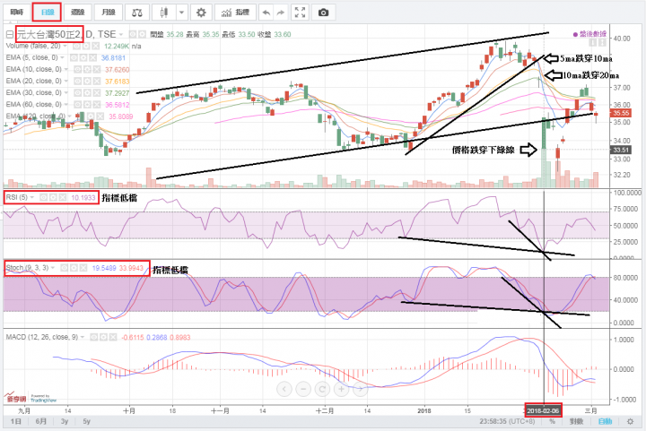The image size is (646, 431).
Task: Open the 指標 indicators button
Action: point(235,13)
